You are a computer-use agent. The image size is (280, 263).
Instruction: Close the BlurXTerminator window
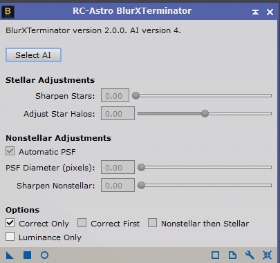(270, 12)
